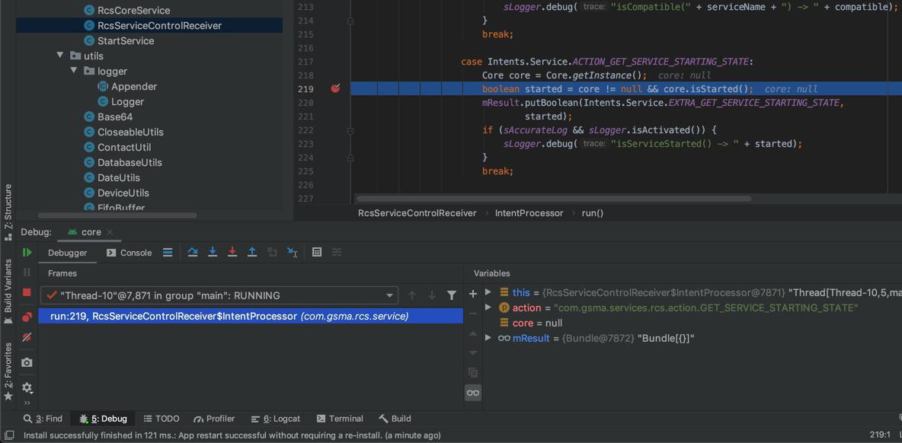Click the Drop Frame icon
This screenshot has width=902, height=443.
[x=272, y=252]
